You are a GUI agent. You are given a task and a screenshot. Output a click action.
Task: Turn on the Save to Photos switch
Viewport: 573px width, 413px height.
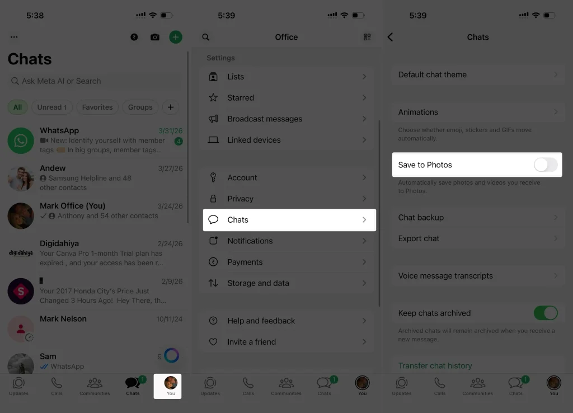pos(546,165)
